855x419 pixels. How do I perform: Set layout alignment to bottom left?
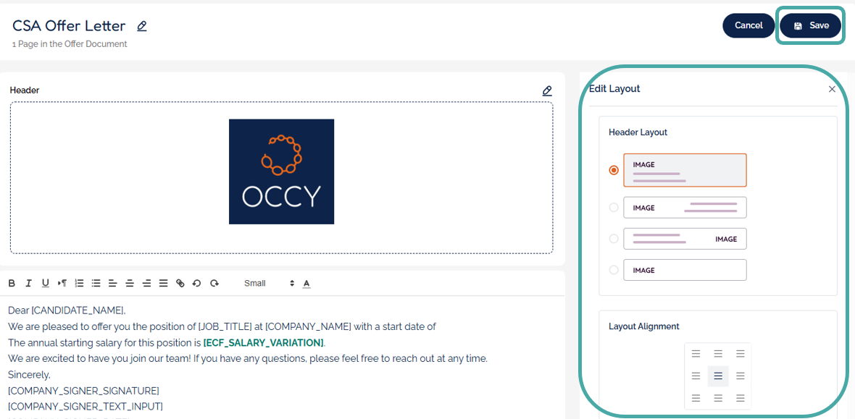click(x=696, y=398)
